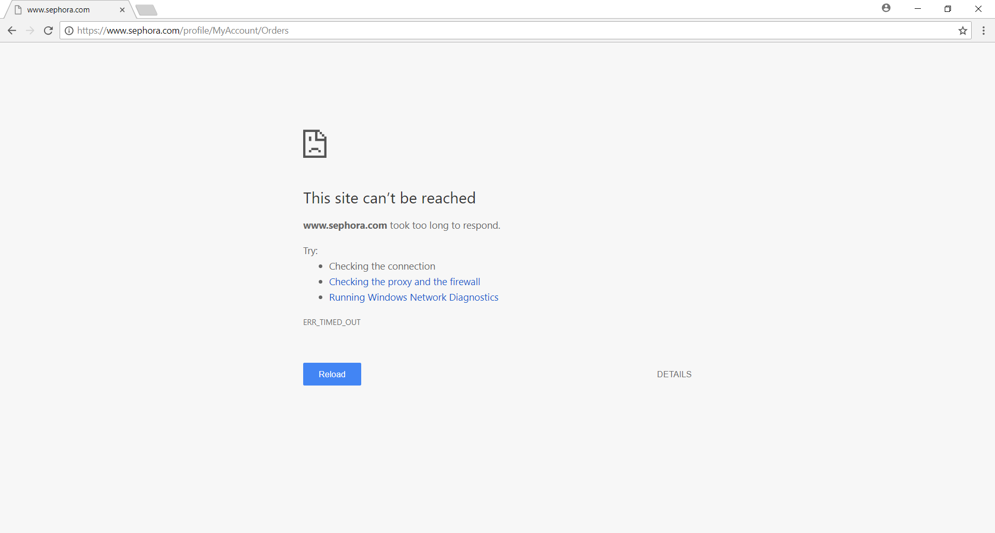
Task: Focus the address bar URL field
Action: (x=515, y=31)
